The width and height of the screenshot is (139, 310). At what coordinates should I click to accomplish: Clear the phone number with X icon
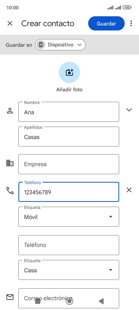click(x=129, y=190)
